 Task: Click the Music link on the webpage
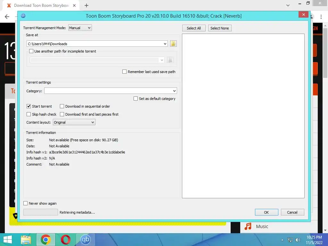[x=262, y=226]
